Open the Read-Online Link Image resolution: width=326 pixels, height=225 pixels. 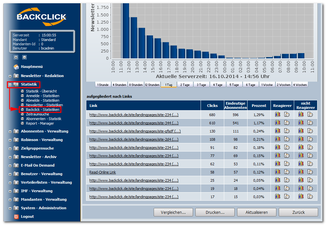click(x=102, y=172)
